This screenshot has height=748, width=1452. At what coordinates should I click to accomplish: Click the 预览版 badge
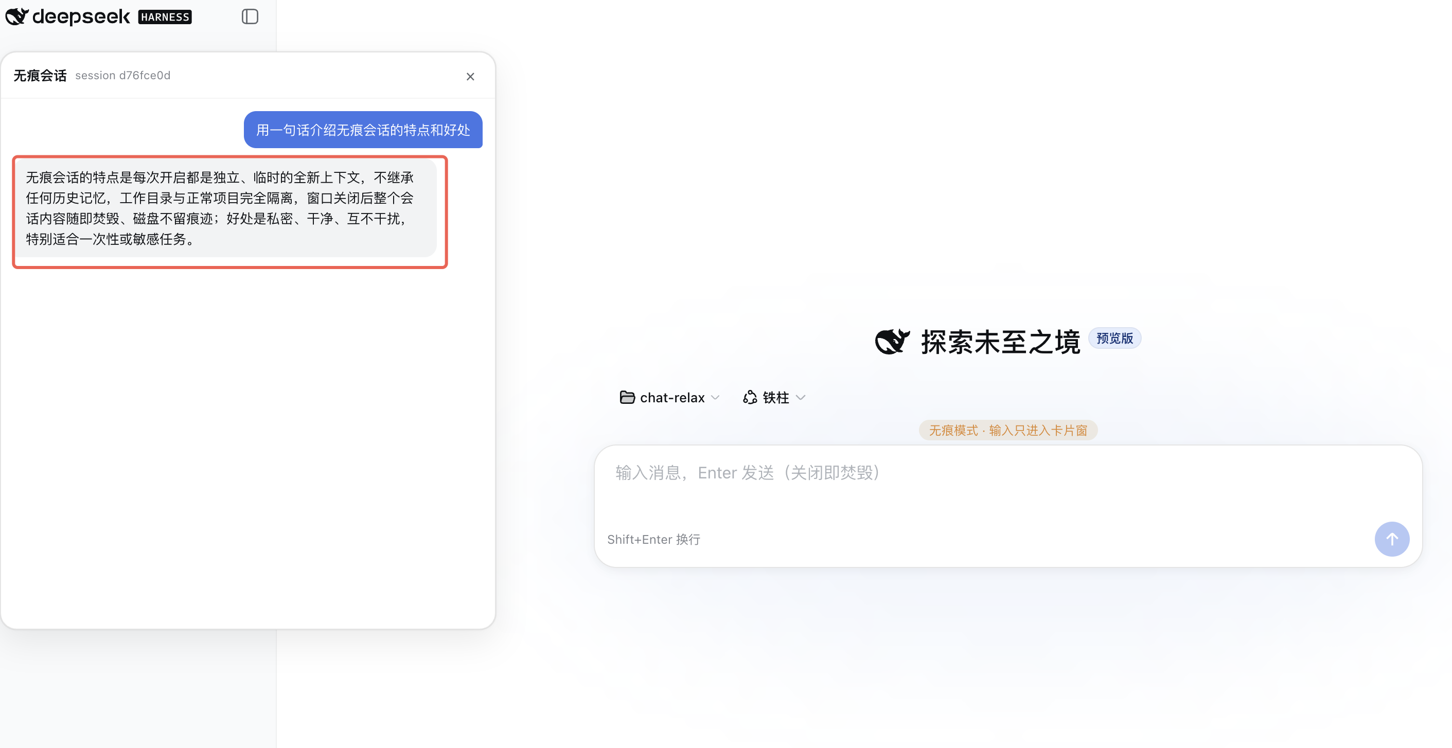pyautogui.click(x=1114, y=338)
